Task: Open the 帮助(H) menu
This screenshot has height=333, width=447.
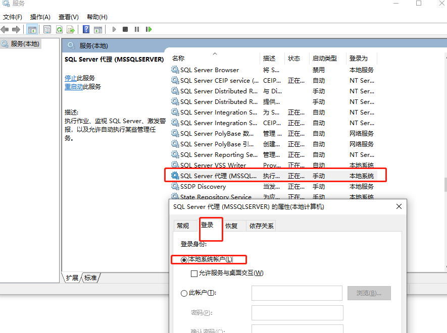Action: pyautogui.click(x=97, y=17)
